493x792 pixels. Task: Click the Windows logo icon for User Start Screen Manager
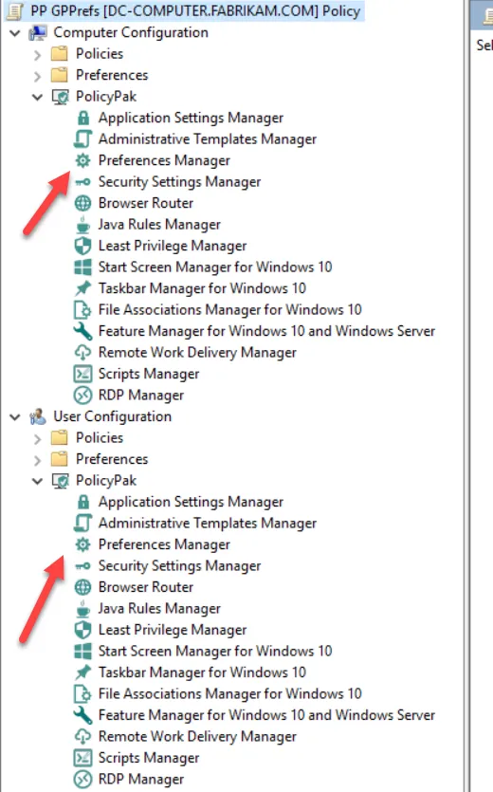coord(82,651)
